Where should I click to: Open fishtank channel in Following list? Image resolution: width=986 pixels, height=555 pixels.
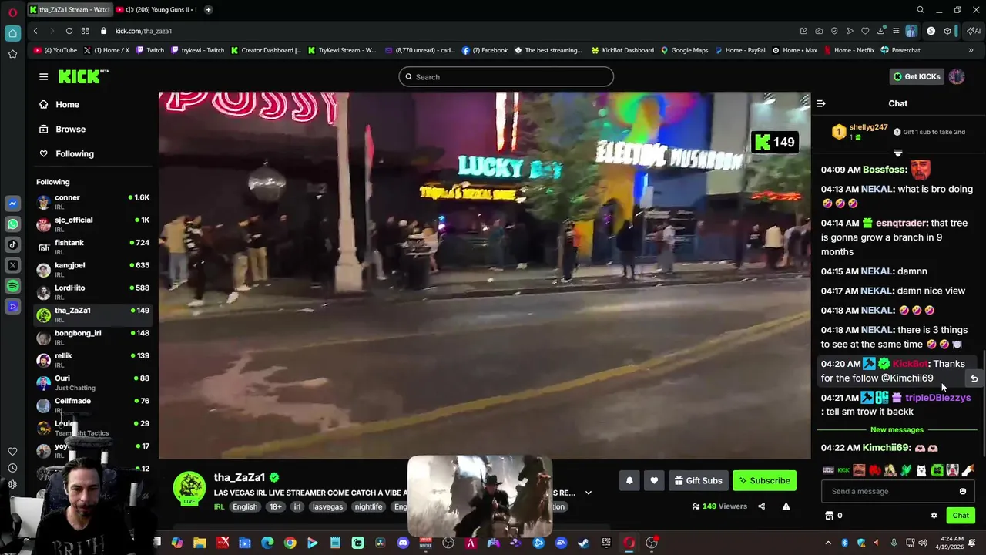point(92,247)
